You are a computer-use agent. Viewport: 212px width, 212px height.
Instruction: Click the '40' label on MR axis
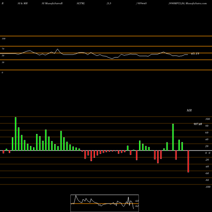coord(207,139)
